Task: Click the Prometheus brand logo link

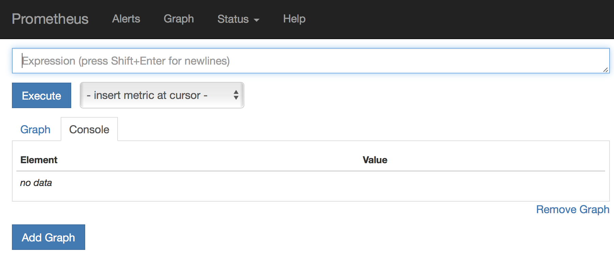Action: [50, 19]
